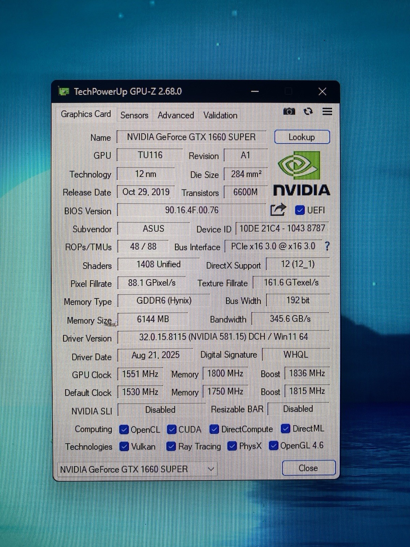Screen dimensions: 410x547
Task: Minimize the GPU-Z window
Action: click(255, 91)
